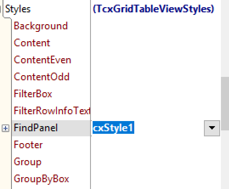229x189 pixels.
Task: Select the Background style property
Action: (x=41, y=26)
